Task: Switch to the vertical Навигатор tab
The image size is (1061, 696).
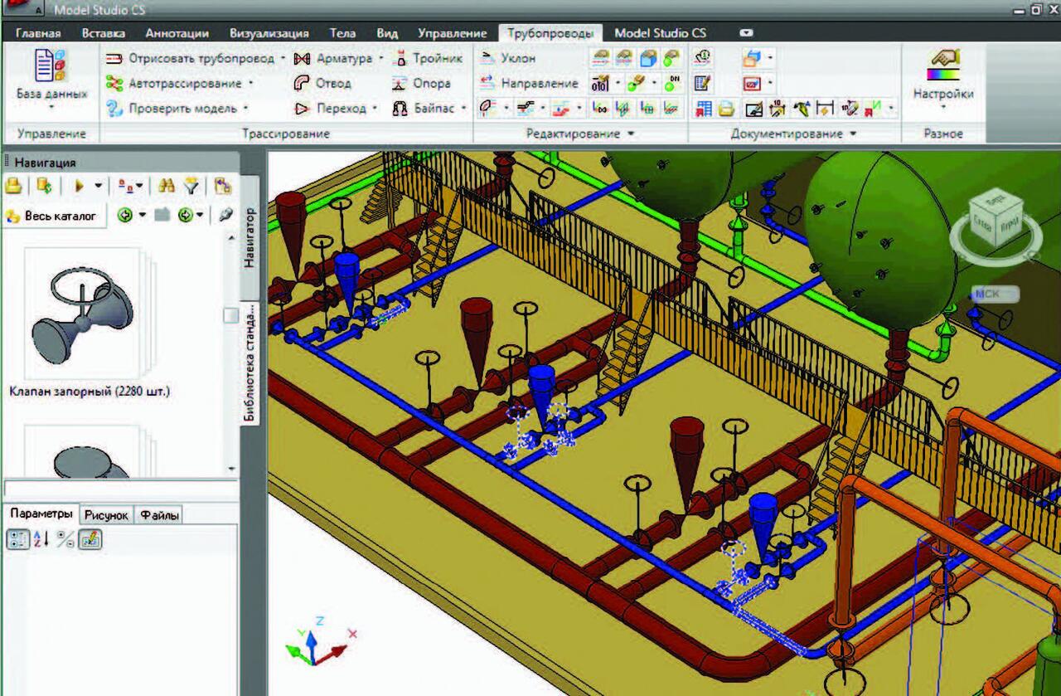Action: 250,237
